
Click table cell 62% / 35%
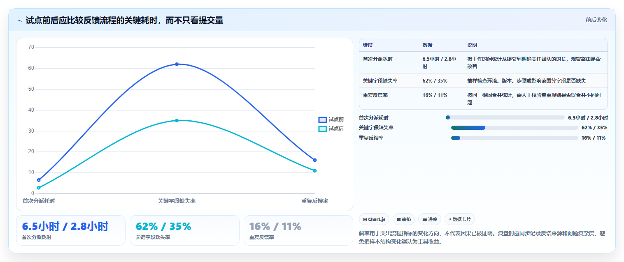tap(435, 81)
